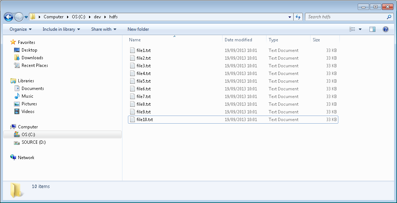Open the Help question mark icon

pos(385,29)
